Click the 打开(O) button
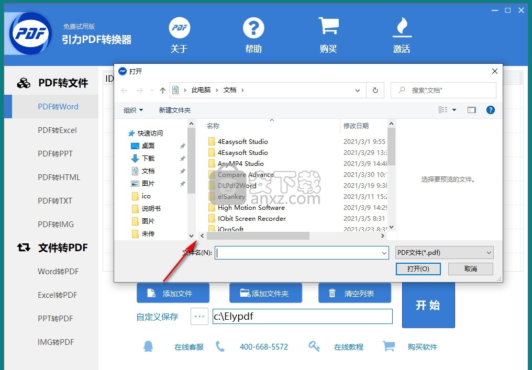 pyautogui.click(x=418, y=269)
